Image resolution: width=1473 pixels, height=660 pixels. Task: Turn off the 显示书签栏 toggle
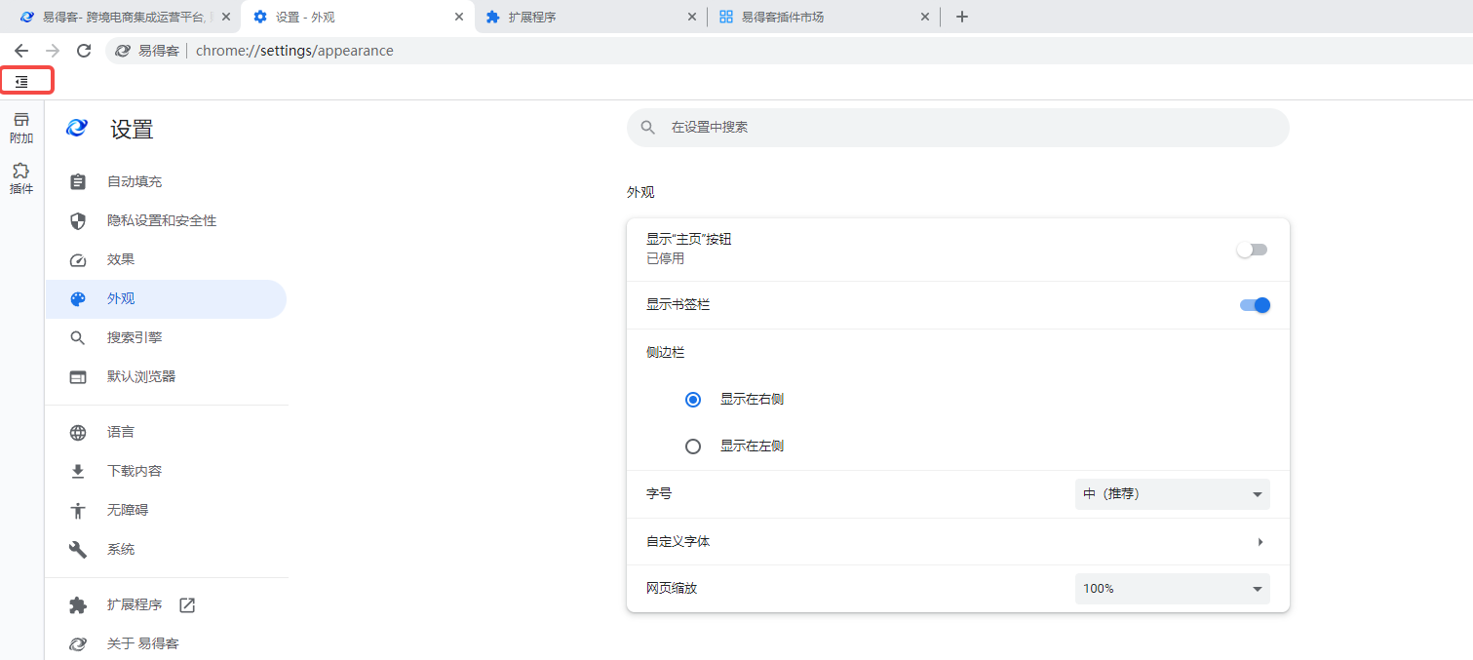[1255, 305]
